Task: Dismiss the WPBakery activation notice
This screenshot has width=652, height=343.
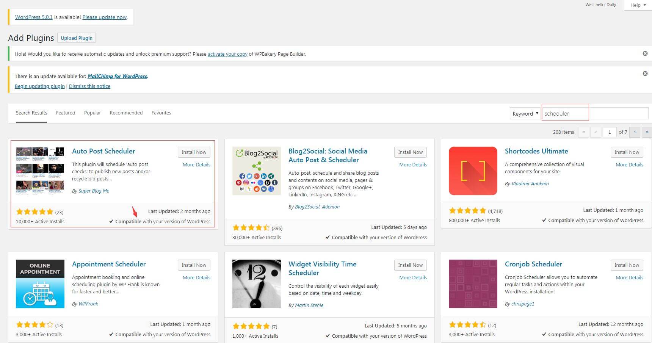Action: click(x=645, y=53)
